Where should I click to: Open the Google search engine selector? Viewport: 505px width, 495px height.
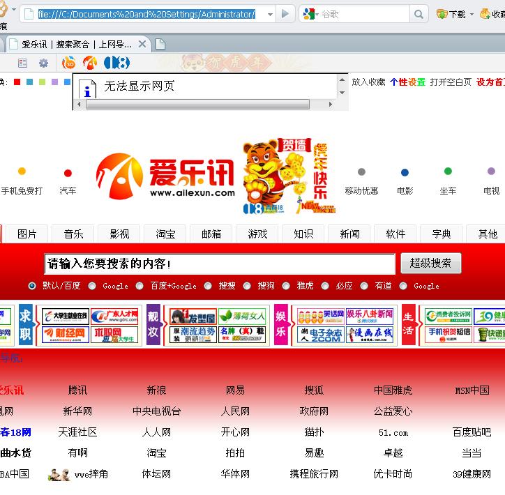tap(310, 14)
